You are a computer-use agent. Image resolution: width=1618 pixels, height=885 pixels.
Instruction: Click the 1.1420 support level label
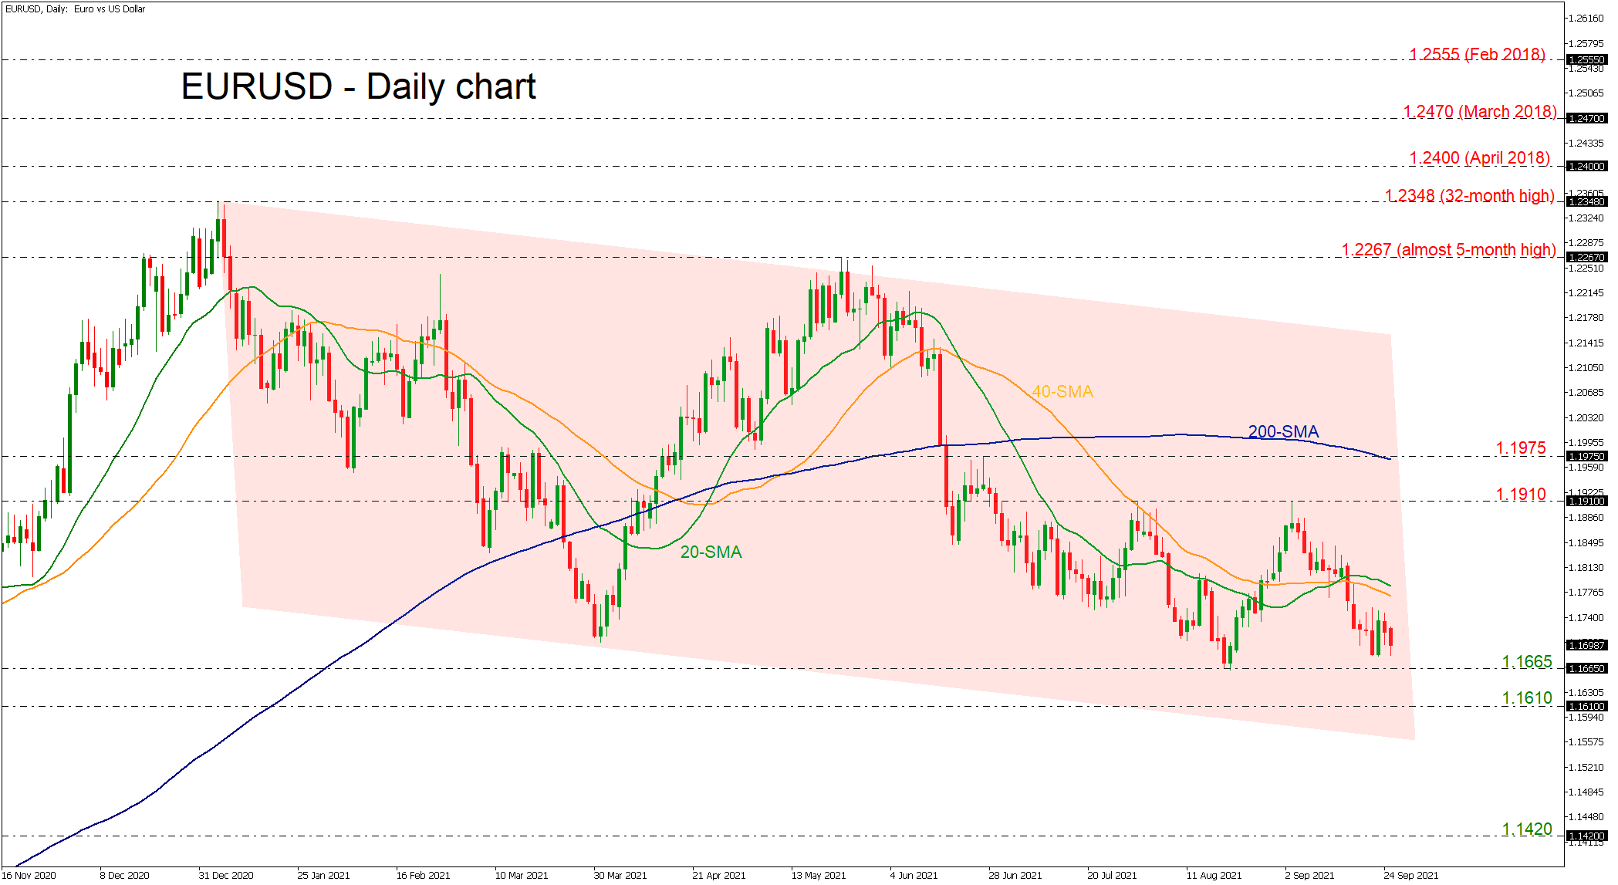(x=1526, y=829)
